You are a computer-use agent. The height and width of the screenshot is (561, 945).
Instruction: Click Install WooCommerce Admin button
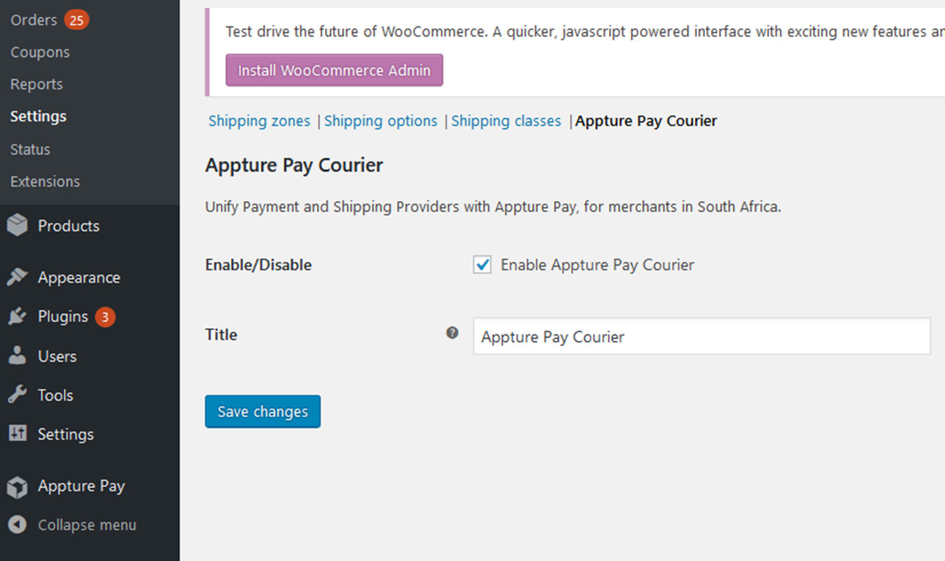tap(334, 70)
